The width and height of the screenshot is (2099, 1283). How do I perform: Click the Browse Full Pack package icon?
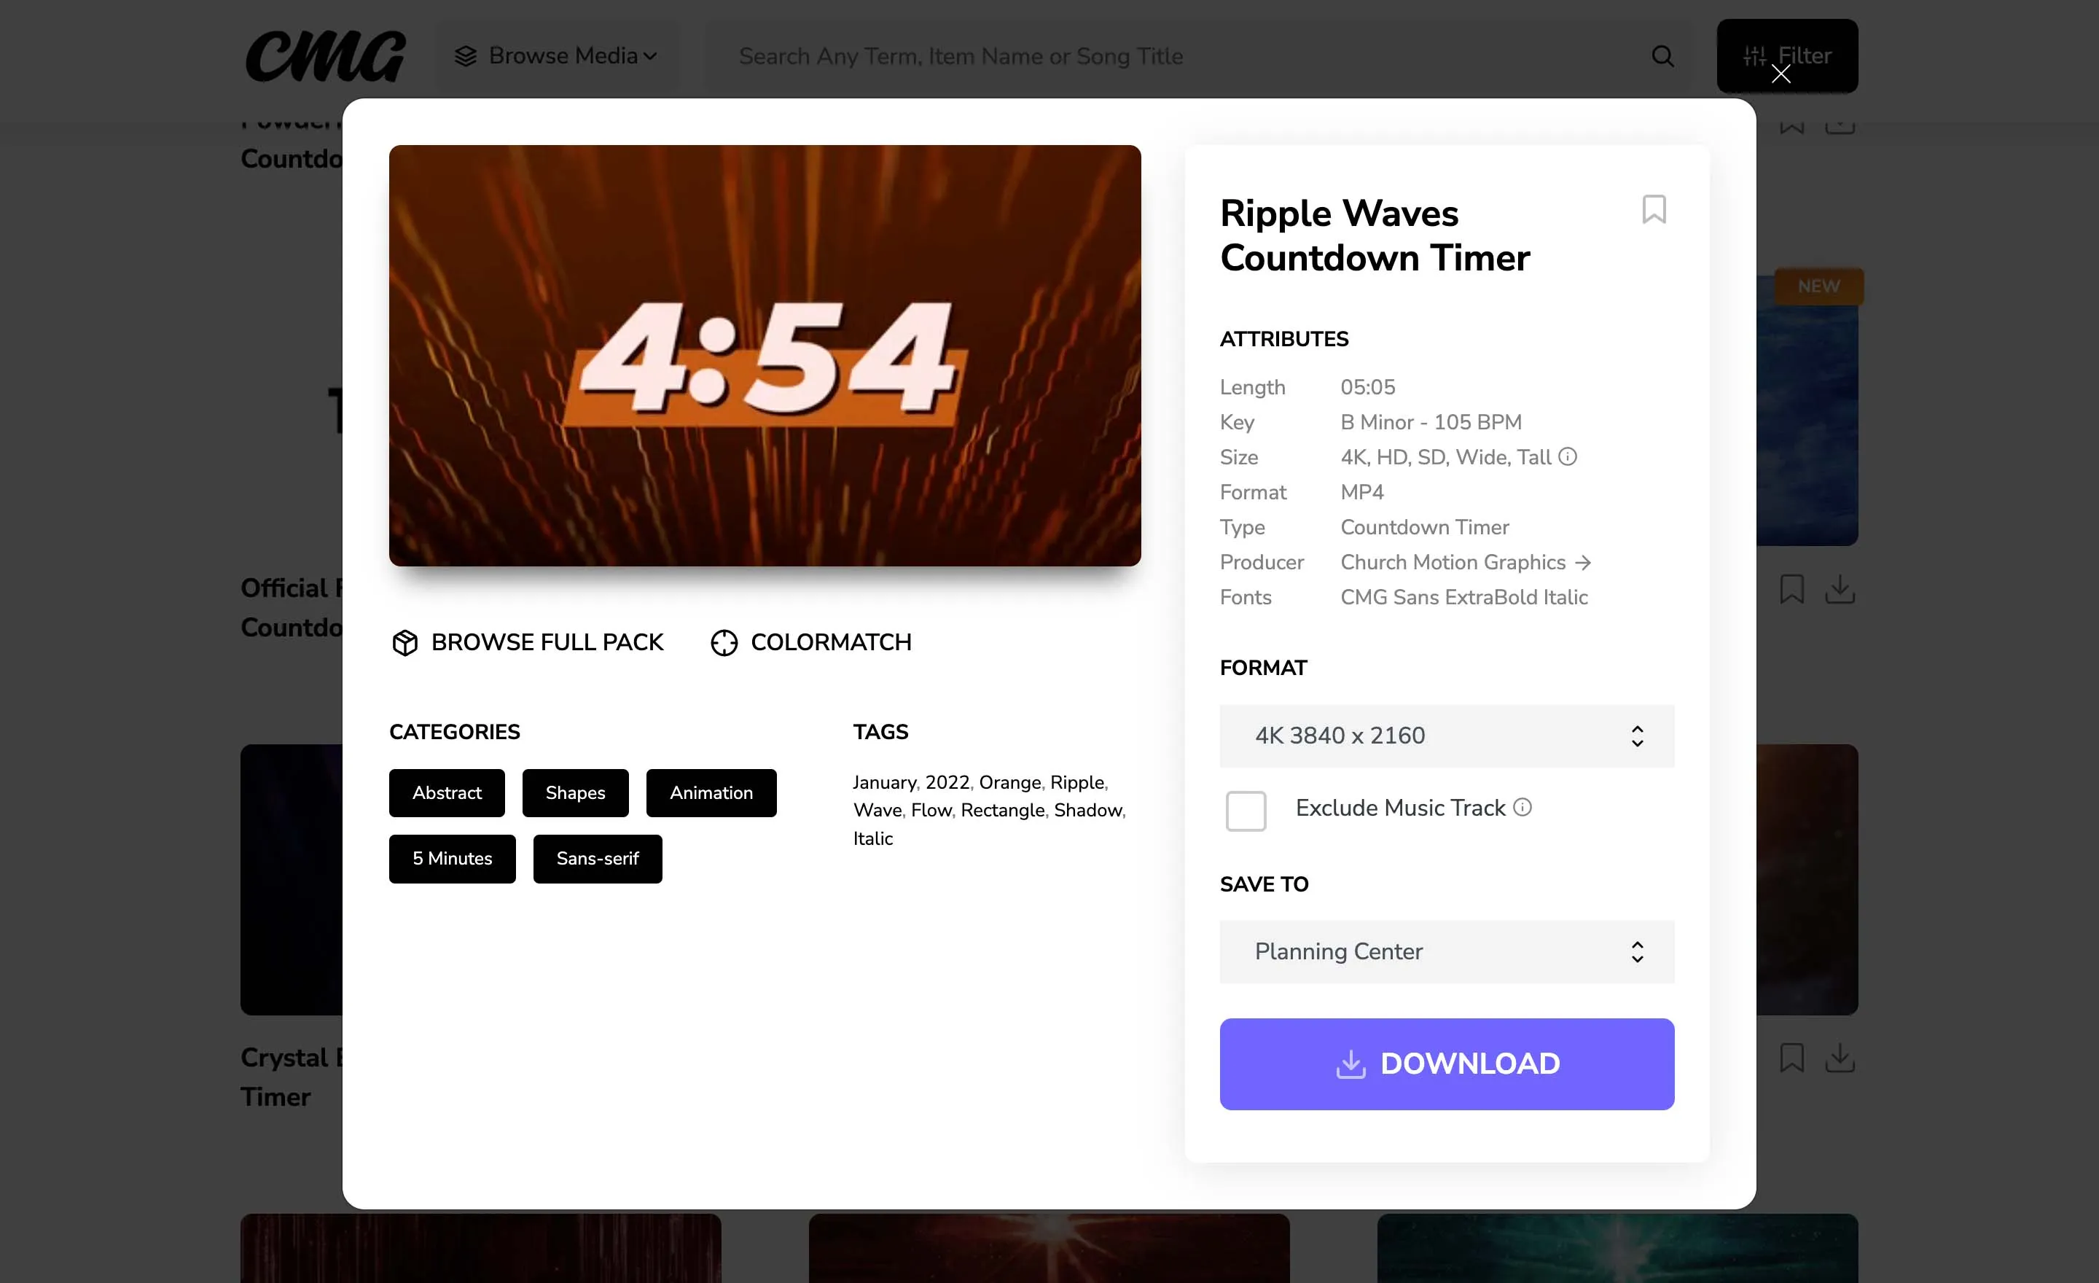(x=404, y=642)
